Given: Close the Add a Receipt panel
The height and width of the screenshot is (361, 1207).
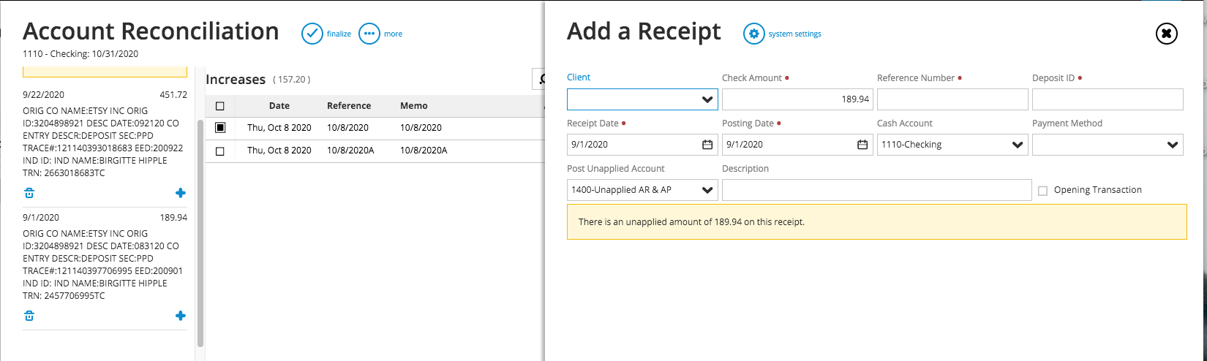Looking at the screenshot, I should coord(1167,34).
